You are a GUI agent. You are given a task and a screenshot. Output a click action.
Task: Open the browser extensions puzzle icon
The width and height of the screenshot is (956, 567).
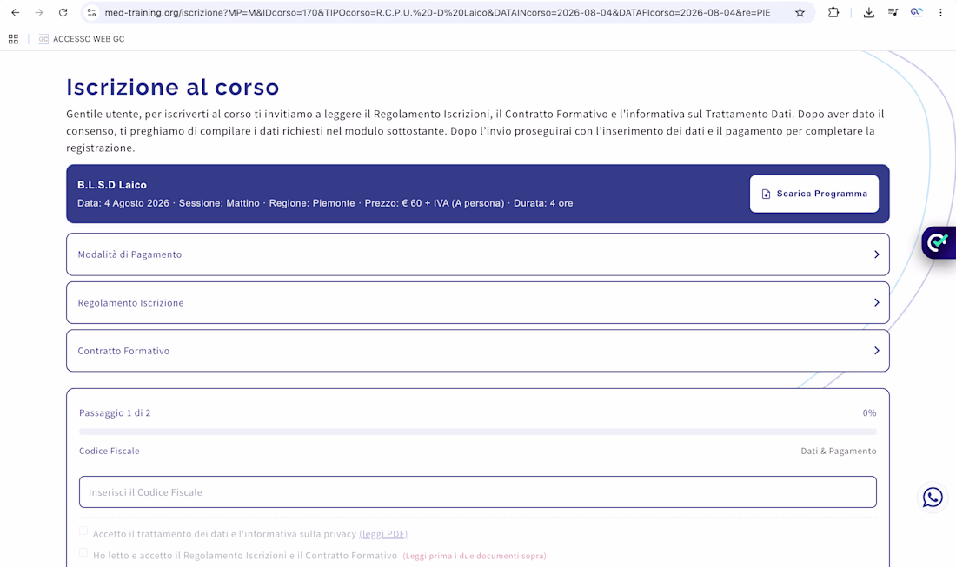pos(833,12)
